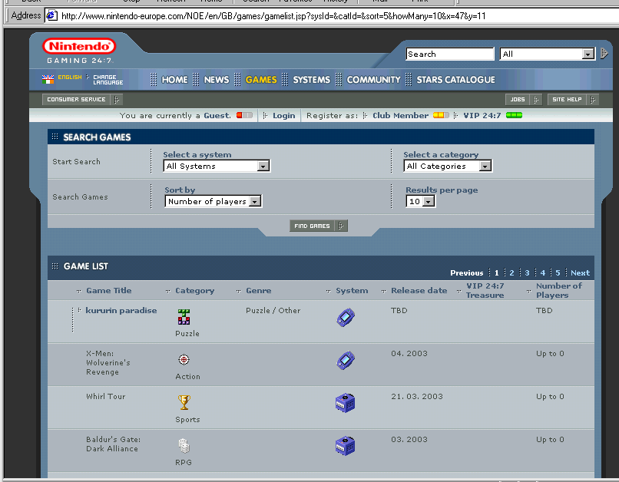This screenshot has height=482, width=619.
Task: Click sort arrow beside Genre column
Action: [238, 291]
